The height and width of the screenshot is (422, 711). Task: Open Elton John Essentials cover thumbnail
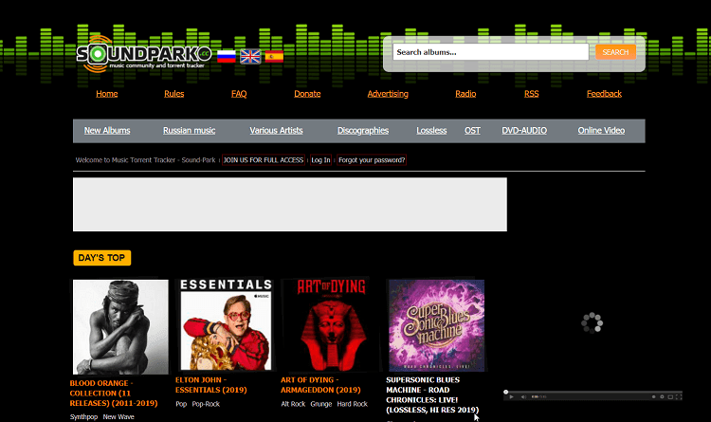tap(226, 324)
